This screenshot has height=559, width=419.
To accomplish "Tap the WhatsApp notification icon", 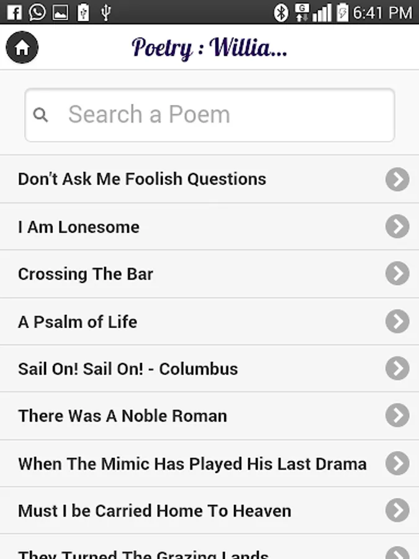I will pyautogui.click(x=37, y=12).
